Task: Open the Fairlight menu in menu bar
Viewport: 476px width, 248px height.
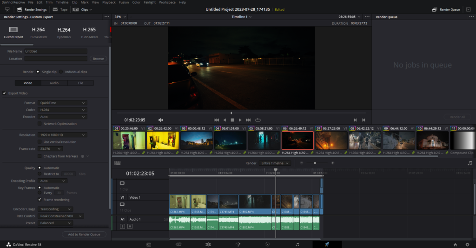Action: (150, 2)
